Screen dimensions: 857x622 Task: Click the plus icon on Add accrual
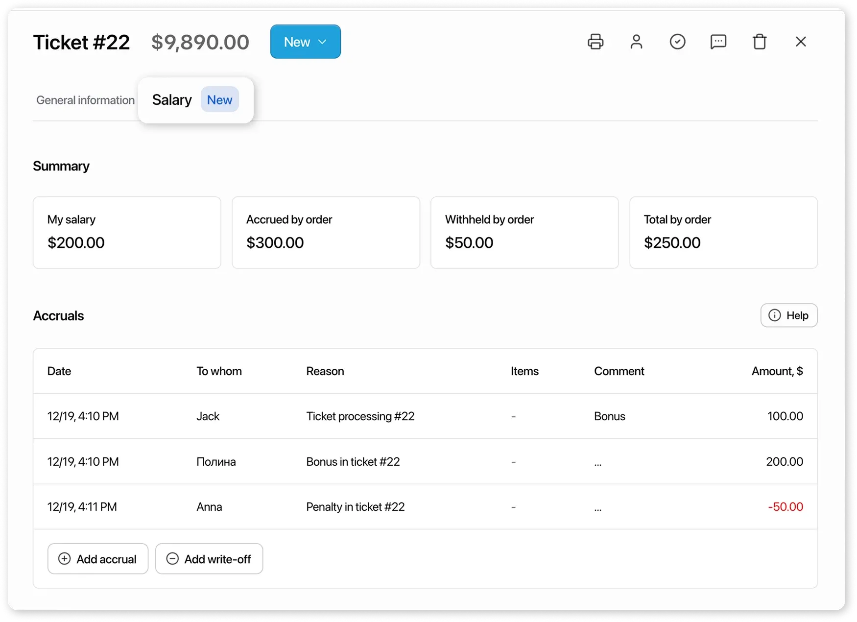coord(64,558)
